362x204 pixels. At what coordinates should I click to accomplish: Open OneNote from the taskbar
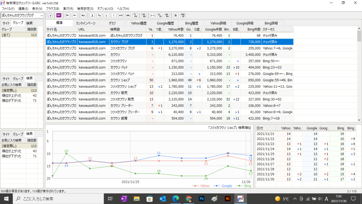(123, 199)
